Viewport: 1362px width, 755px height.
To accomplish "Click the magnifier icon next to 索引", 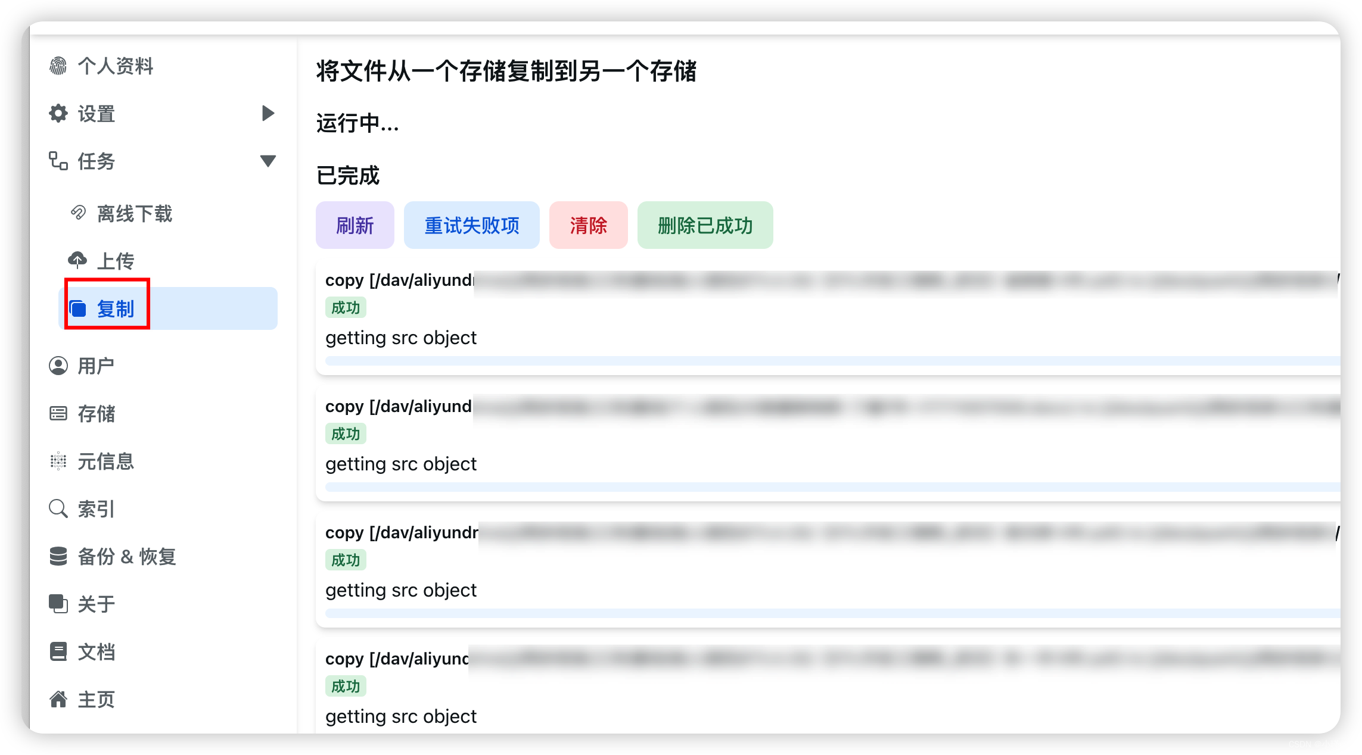I will 58,508.
